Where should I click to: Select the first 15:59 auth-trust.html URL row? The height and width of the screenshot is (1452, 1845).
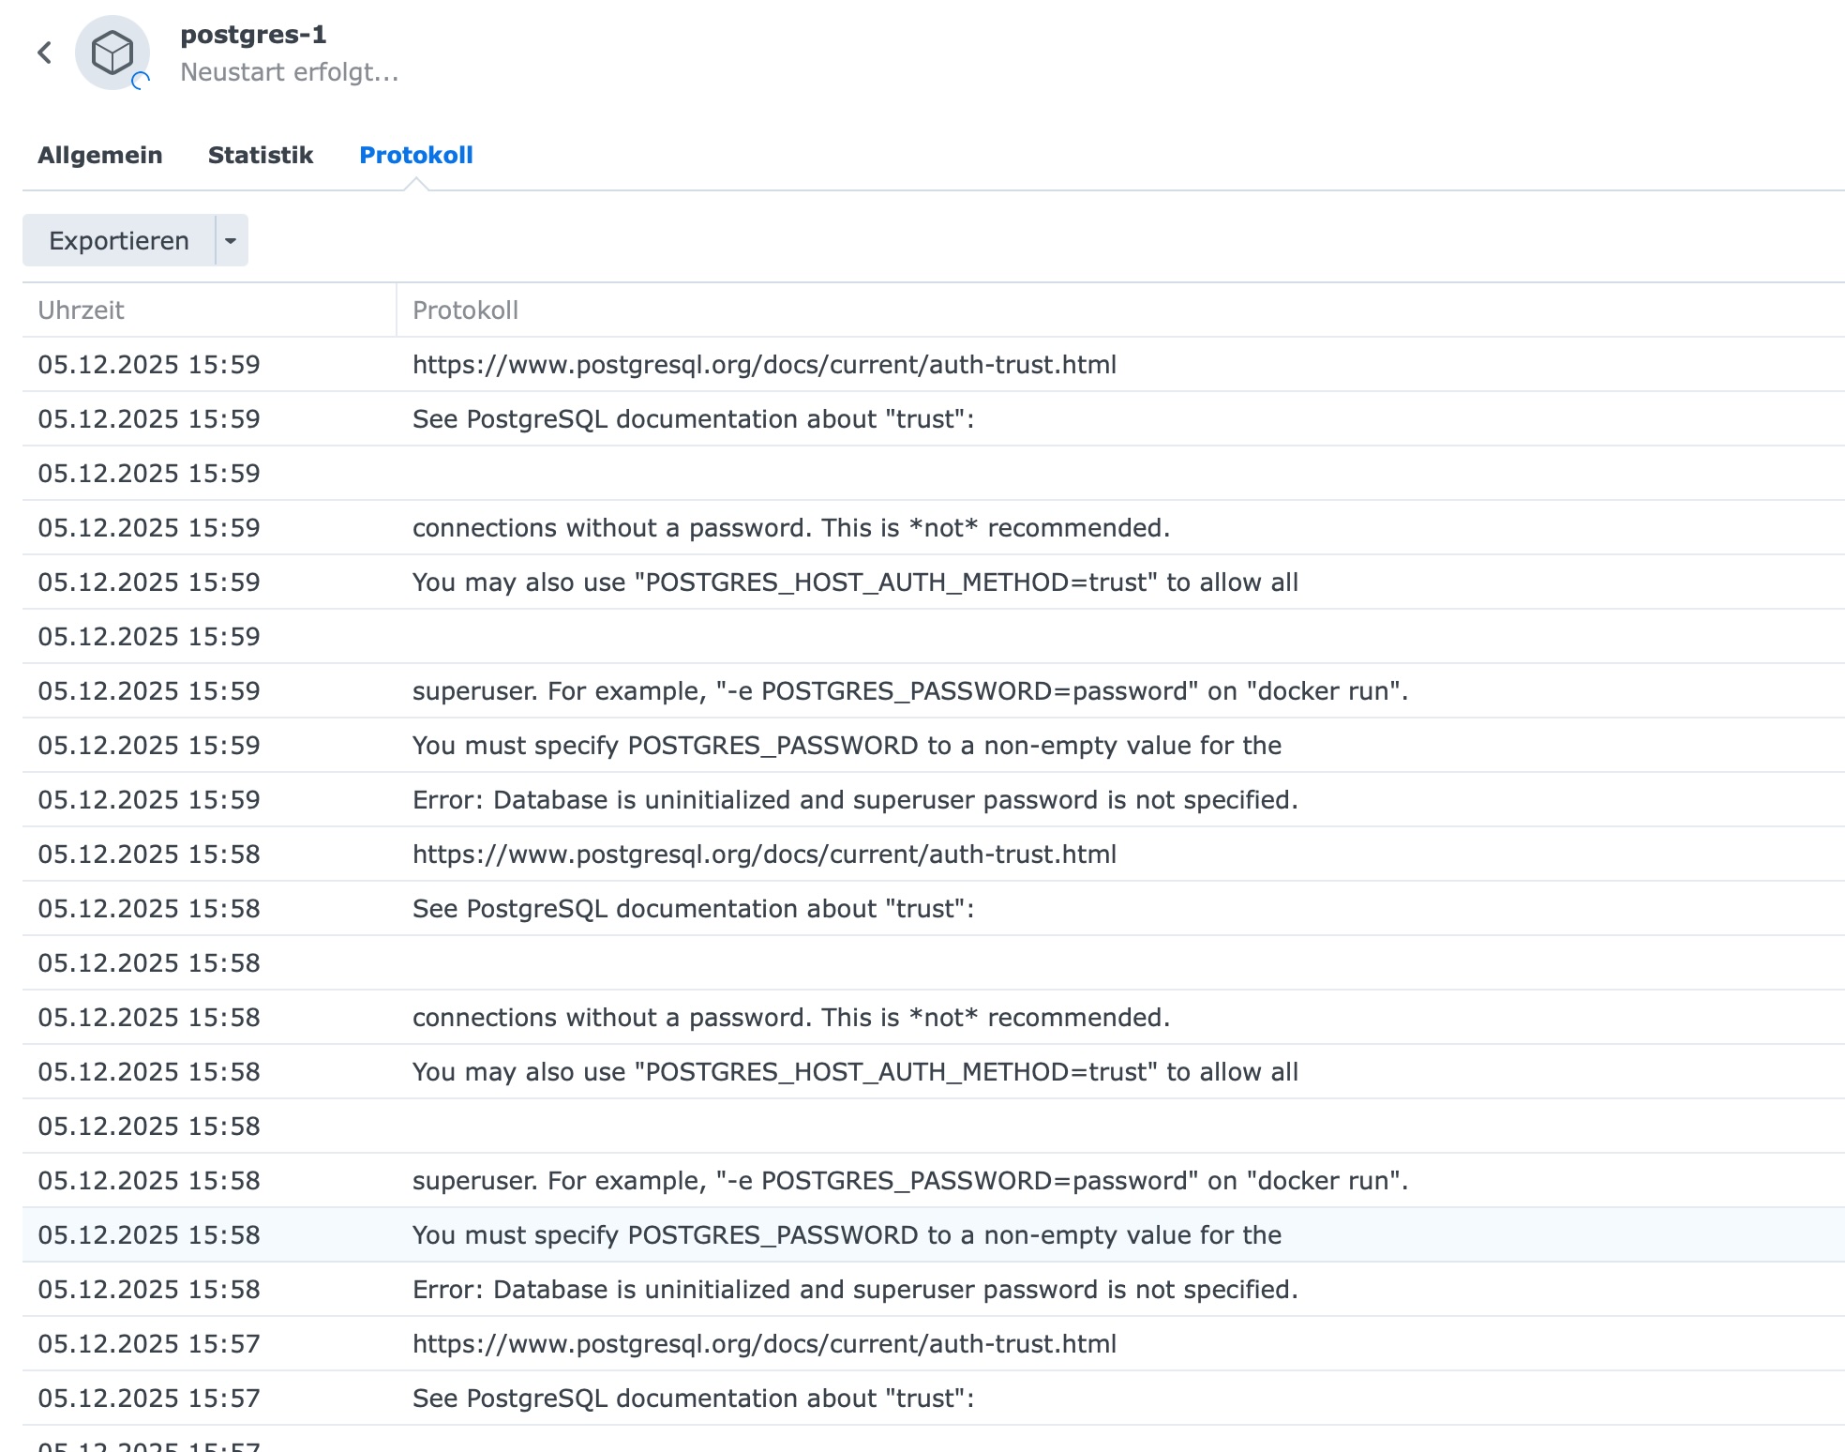[x=763, y=365]
